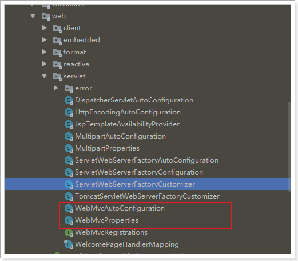This screenshot has width=298, height=261.
Task: Click the HttpEncodingAutoConfiguration class icon
Action: pyautogui.click(x=69, y=112)
